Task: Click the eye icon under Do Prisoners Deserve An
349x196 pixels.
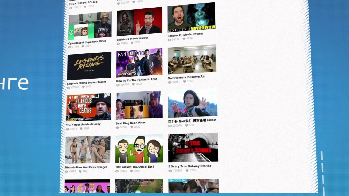Action: point(170,82)
